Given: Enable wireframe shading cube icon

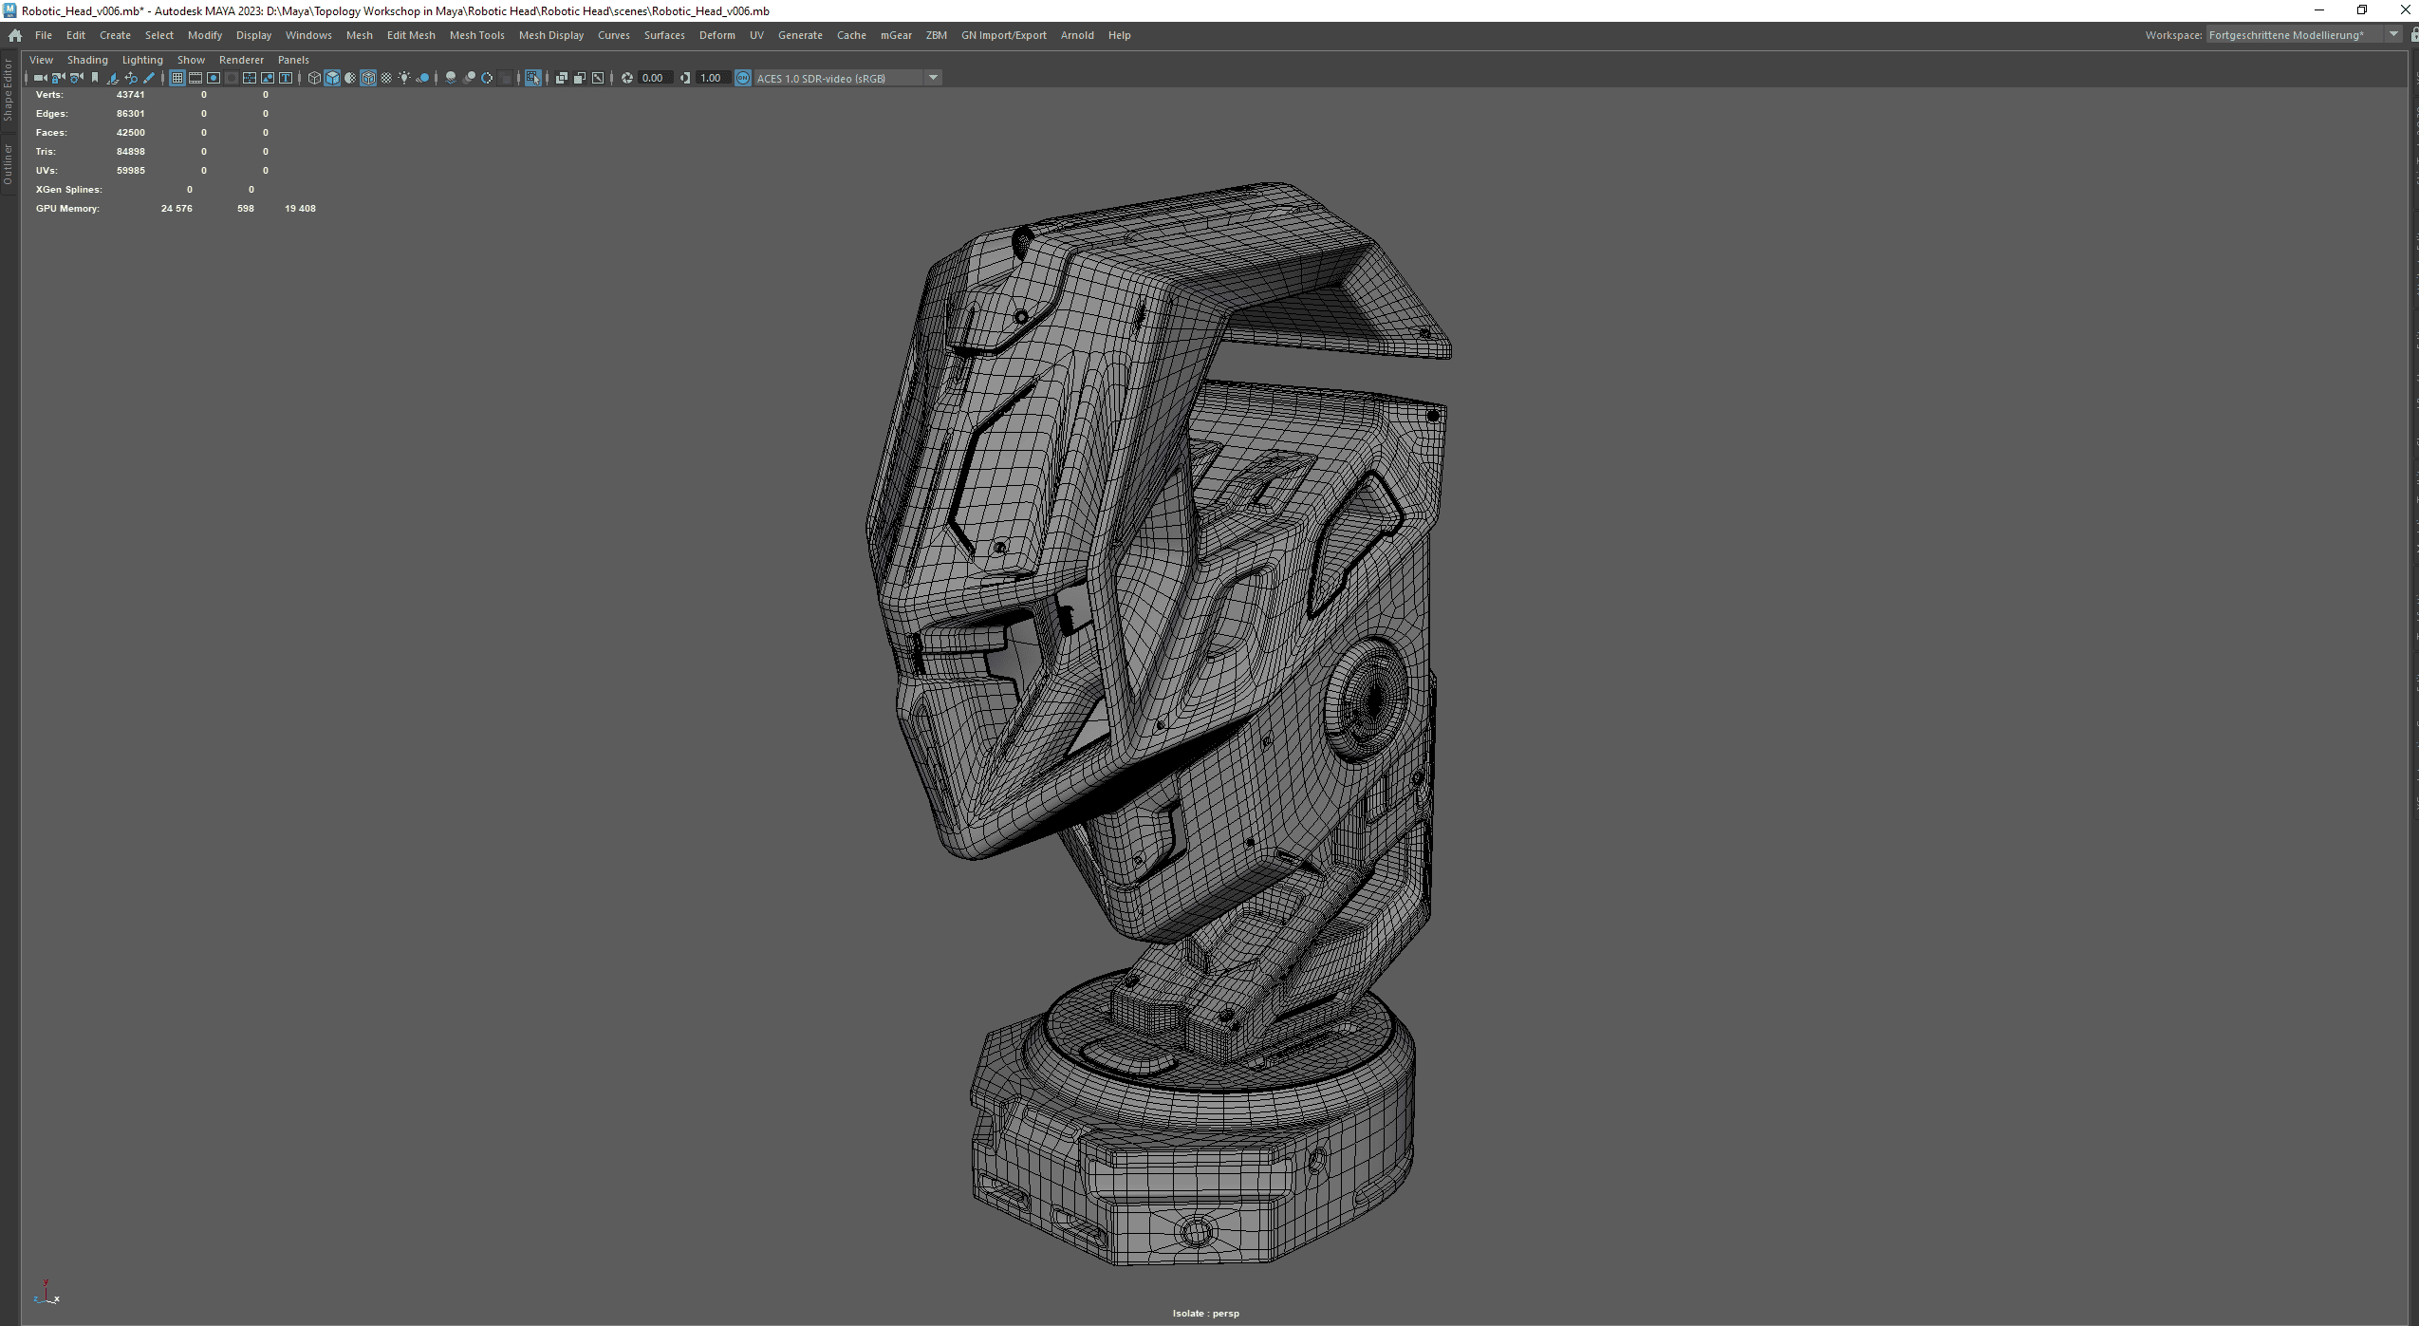Looking at the screenshot, I should (x=314, y=78).
